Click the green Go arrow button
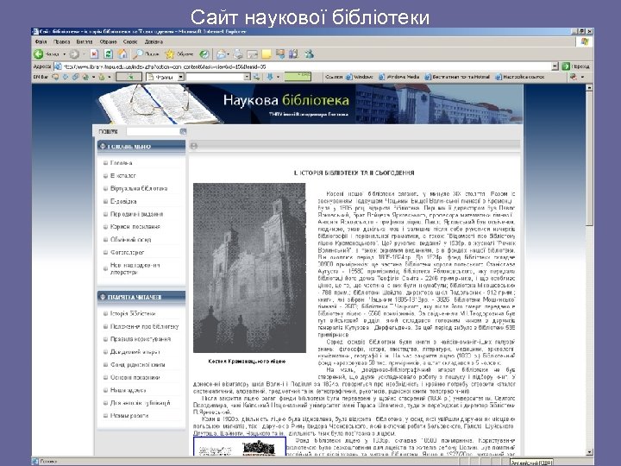This screenshot has width=621, height=466. click(566, 66)
